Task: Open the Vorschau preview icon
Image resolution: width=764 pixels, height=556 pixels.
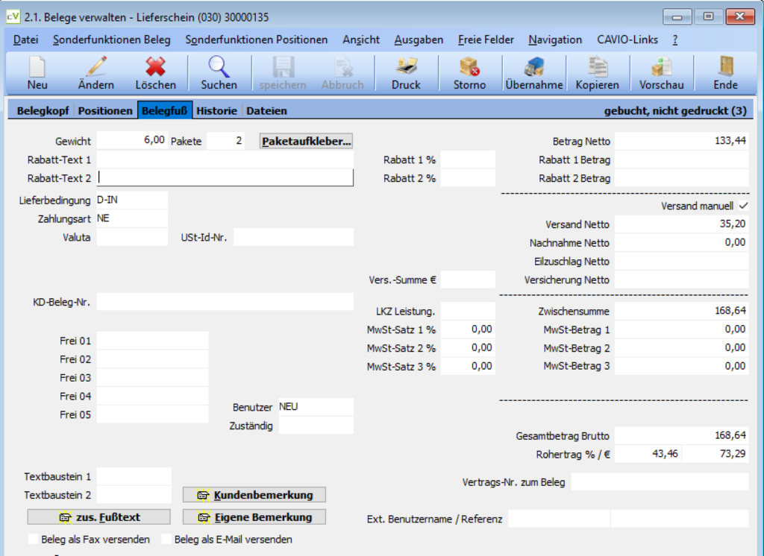Action: point(661,66)
